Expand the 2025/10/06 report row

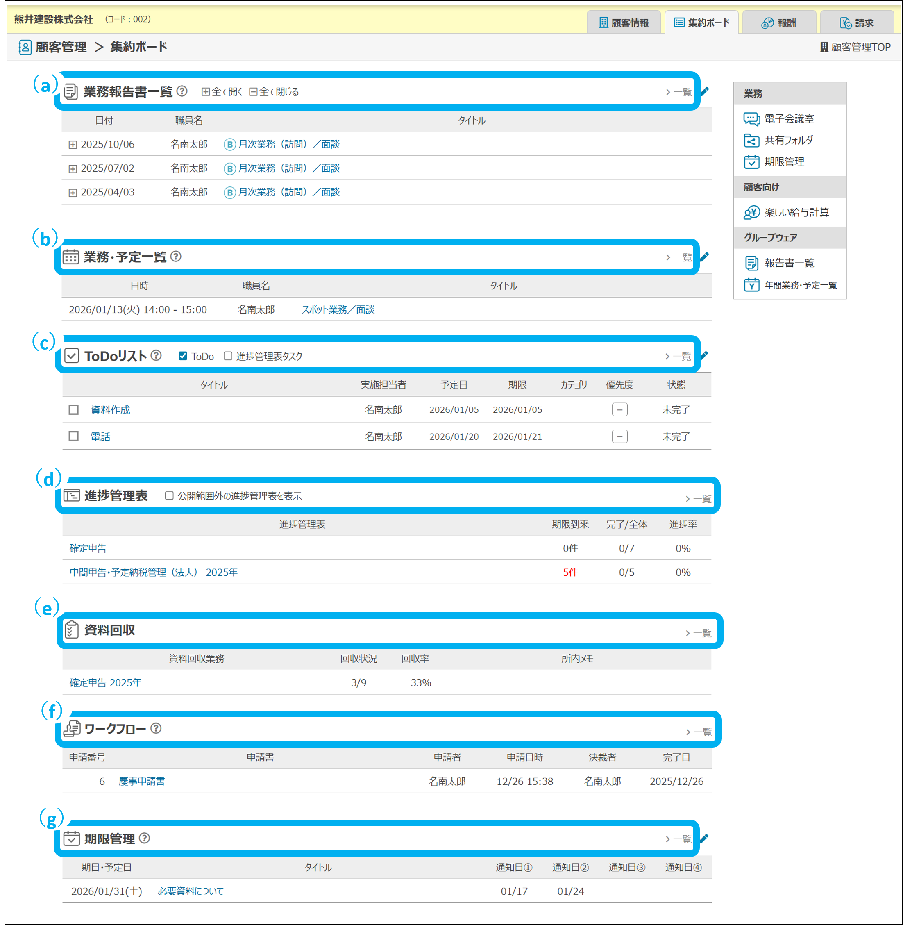tap(73, 145)
